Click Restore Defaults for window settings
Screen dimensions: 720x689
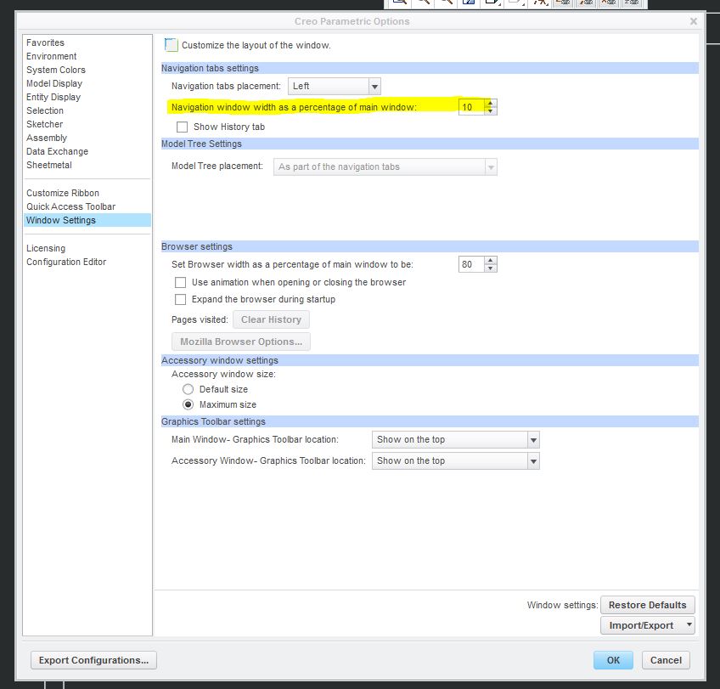point(648,605)
